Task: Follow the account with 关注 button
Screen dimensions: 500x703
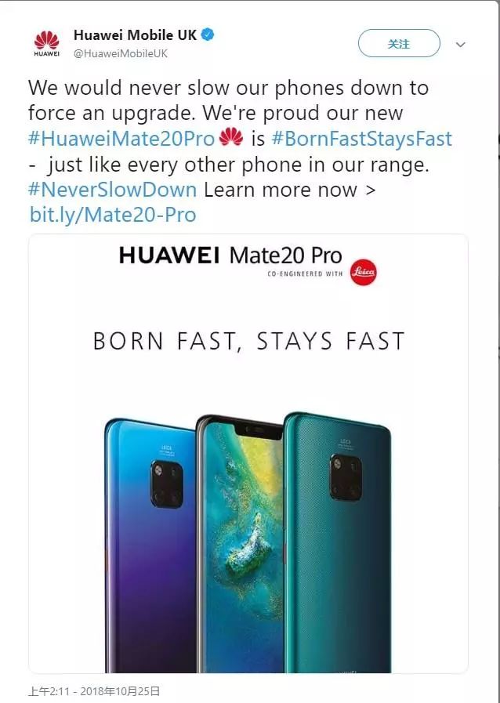Action: [x=399, y=43]
